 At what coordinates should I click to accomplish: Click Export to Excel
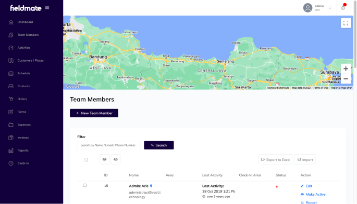(276, 159)
